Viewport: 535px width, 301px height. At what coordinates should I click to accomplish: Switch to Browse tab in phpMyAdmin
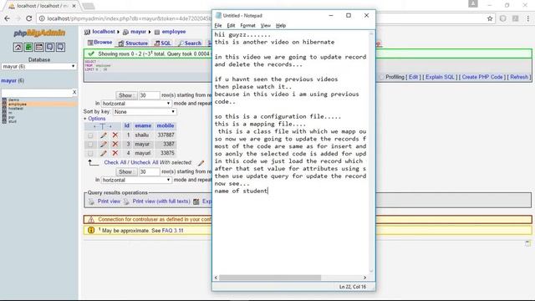click(x=100, y=43)
